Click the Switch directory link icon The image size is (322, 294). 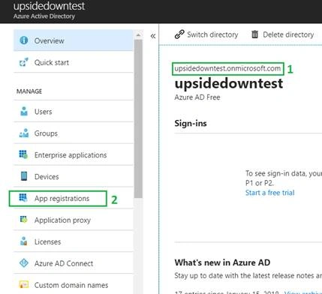(x=179, y=34)
